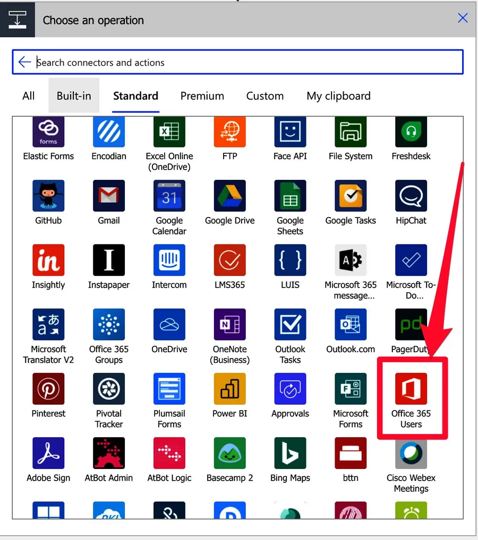Open the Approvals connector
478x540 pixels.
[x=290, y=389]
